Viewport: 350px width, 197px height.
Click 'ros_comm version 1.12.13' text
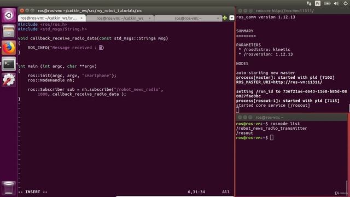266,17
